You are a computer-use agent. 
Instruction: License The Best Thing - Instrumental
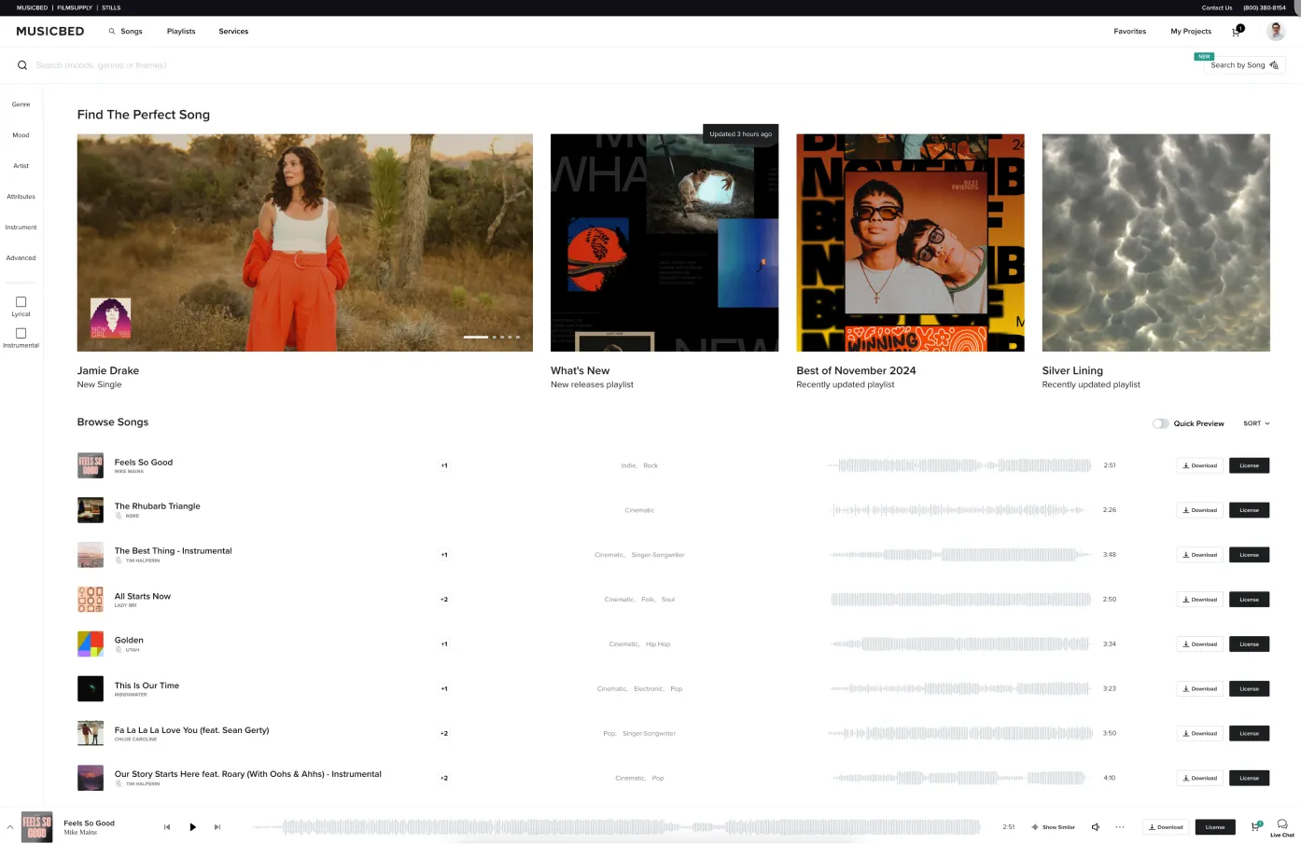pos(1249,555)
